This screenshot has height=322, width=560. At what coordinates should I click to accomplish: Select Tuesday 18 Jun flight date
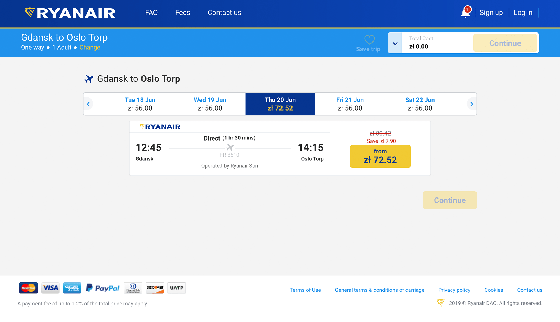tap(140, 104)
